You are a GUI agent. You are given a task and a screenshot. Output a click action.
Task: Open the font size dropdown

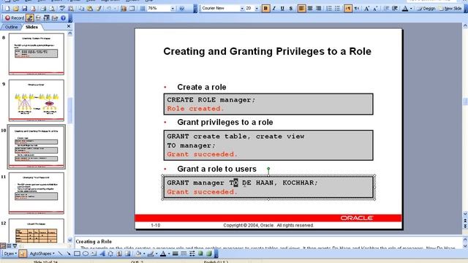click(x=257, y=9)
